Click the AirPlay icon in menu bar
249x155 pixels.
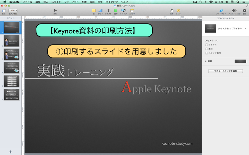coord(195,2)
